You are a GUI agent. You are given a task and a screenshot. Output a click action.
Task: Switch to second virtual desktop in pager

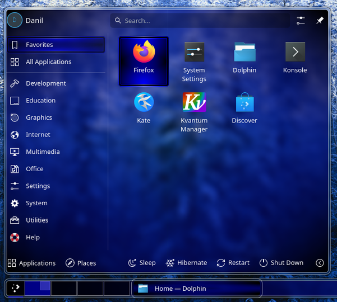pyautogui.click(x=64, y=288)
